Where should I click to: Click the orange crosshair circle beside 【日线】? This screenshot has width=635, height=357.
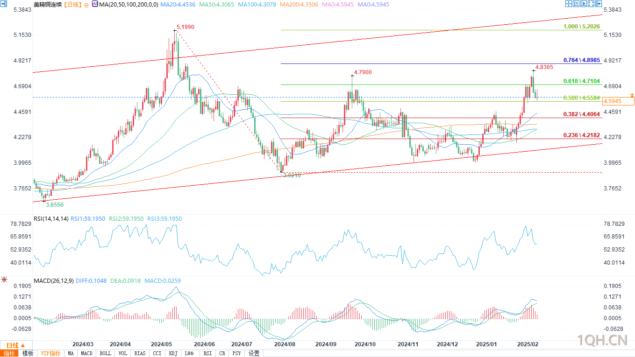[x=86, y=5]
